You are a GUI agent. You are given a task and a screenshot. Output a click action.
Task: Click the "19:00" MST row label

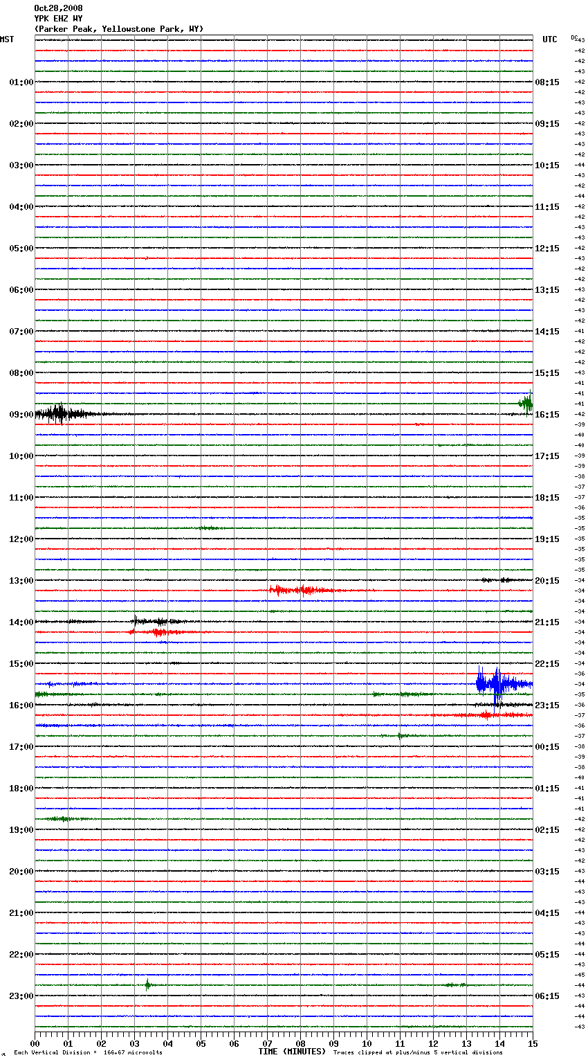pos(21,830)
